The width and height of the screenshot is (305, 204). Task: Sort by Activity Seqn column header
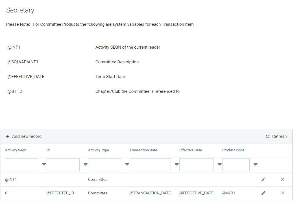pos(16,150)
